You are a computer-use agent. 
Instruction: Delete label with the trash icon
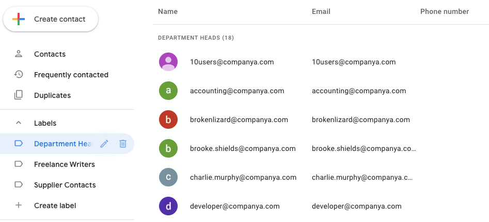tap(122, 144)
